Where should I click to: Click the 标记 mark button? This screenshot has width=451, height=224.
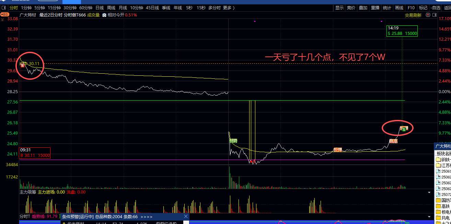click(423, 8)
